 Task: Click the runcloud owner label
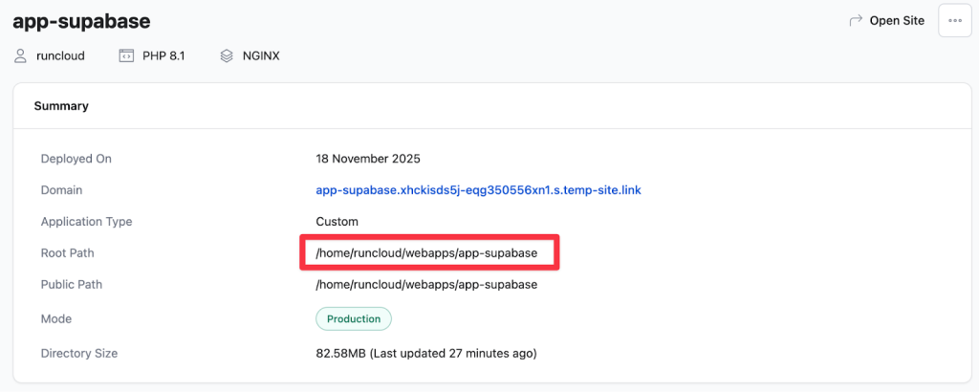60,55
